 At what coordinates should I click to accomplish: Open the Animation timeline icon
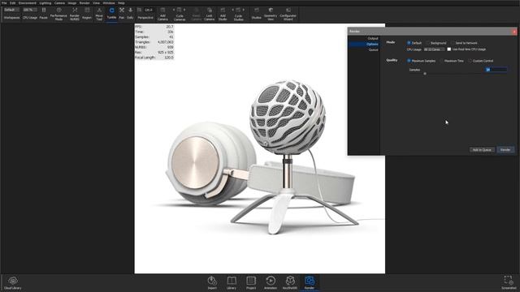pyautogui.click(x=271, y=281)
